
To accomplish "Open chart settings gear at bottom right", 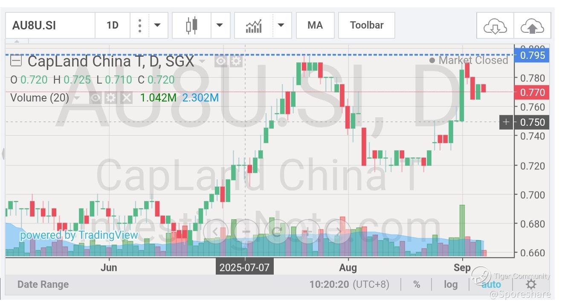I will [x=531, y=284].
